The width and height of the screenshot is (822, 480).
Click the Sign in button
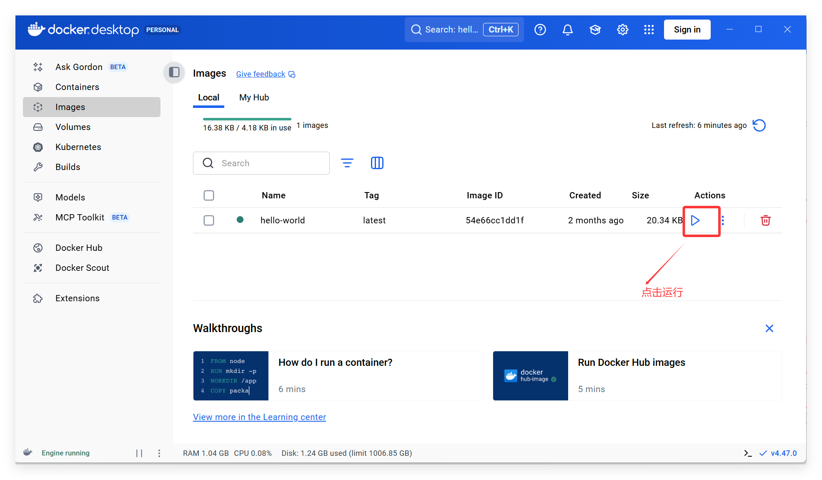pos(687,30)
